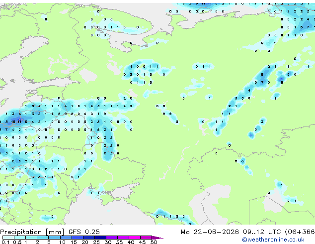This screenshot has height=244, width=315.
Task: Select the 25 to 30 mm legend swatch
Action: pos(100,238)
